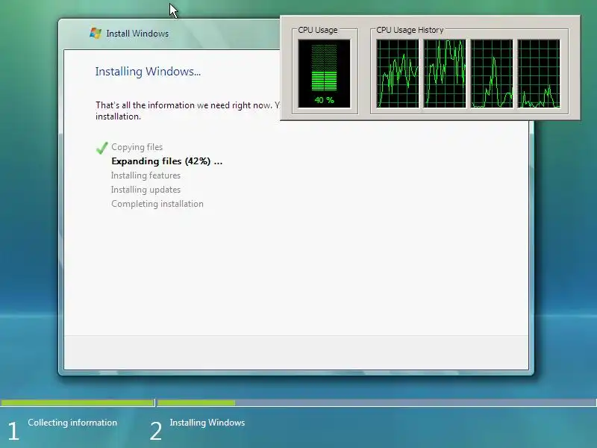Image resolution: width=597 pixels, height=448 pixels.
Task: Click the 'That's all the information' paragraph
Action: (x=187, y=111)
